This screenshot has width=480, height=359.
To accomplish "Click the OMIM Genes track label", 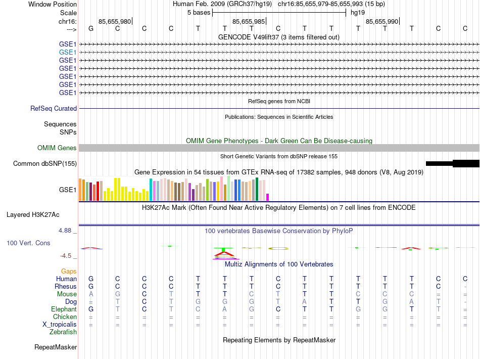I will (57, 148).
